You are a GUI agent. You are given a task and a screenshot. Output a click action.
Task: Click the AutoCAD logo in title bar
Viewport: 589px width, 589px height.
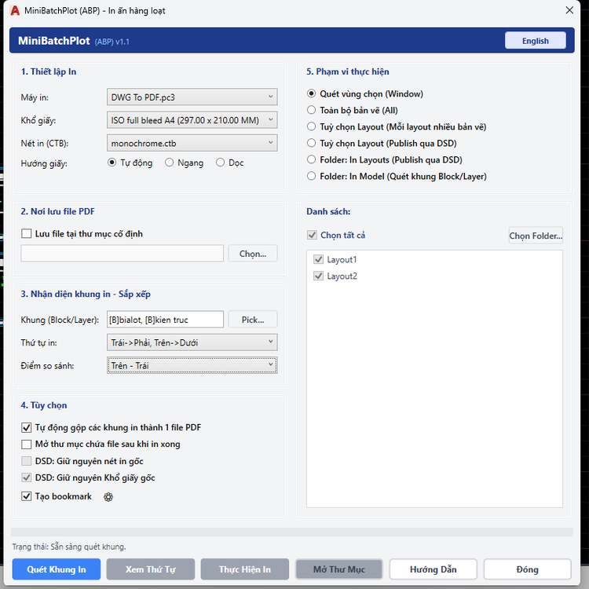(x=15, y=10)
